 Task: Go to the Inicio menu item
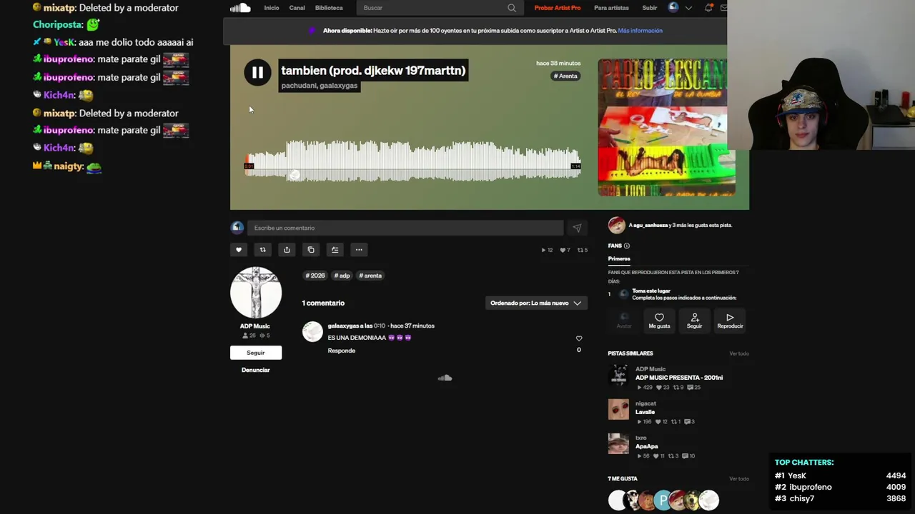click(272, 8)
